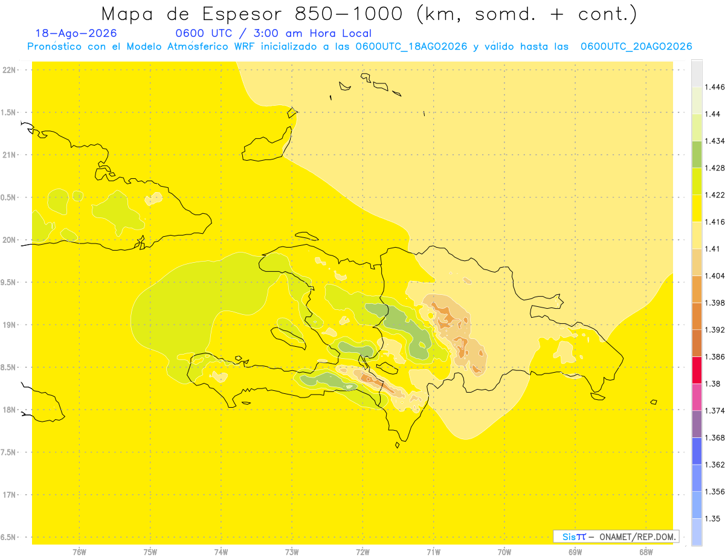Click the legend value '1.446'
The image size is (725, 560).
(x=715, y=88)
